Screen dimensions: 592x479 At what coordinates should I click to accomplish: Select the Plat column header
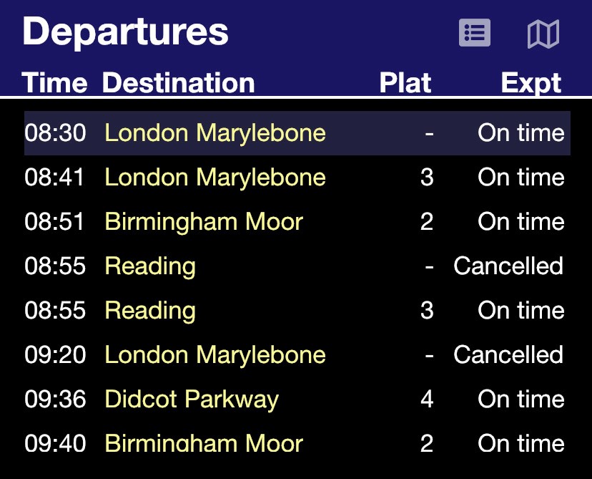coord(405,83)
